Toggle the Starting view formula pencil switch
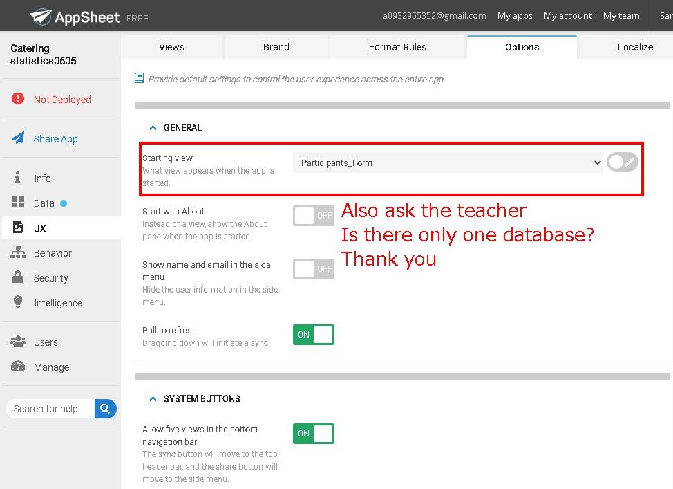The image size is (673, 489). point(623,163)
